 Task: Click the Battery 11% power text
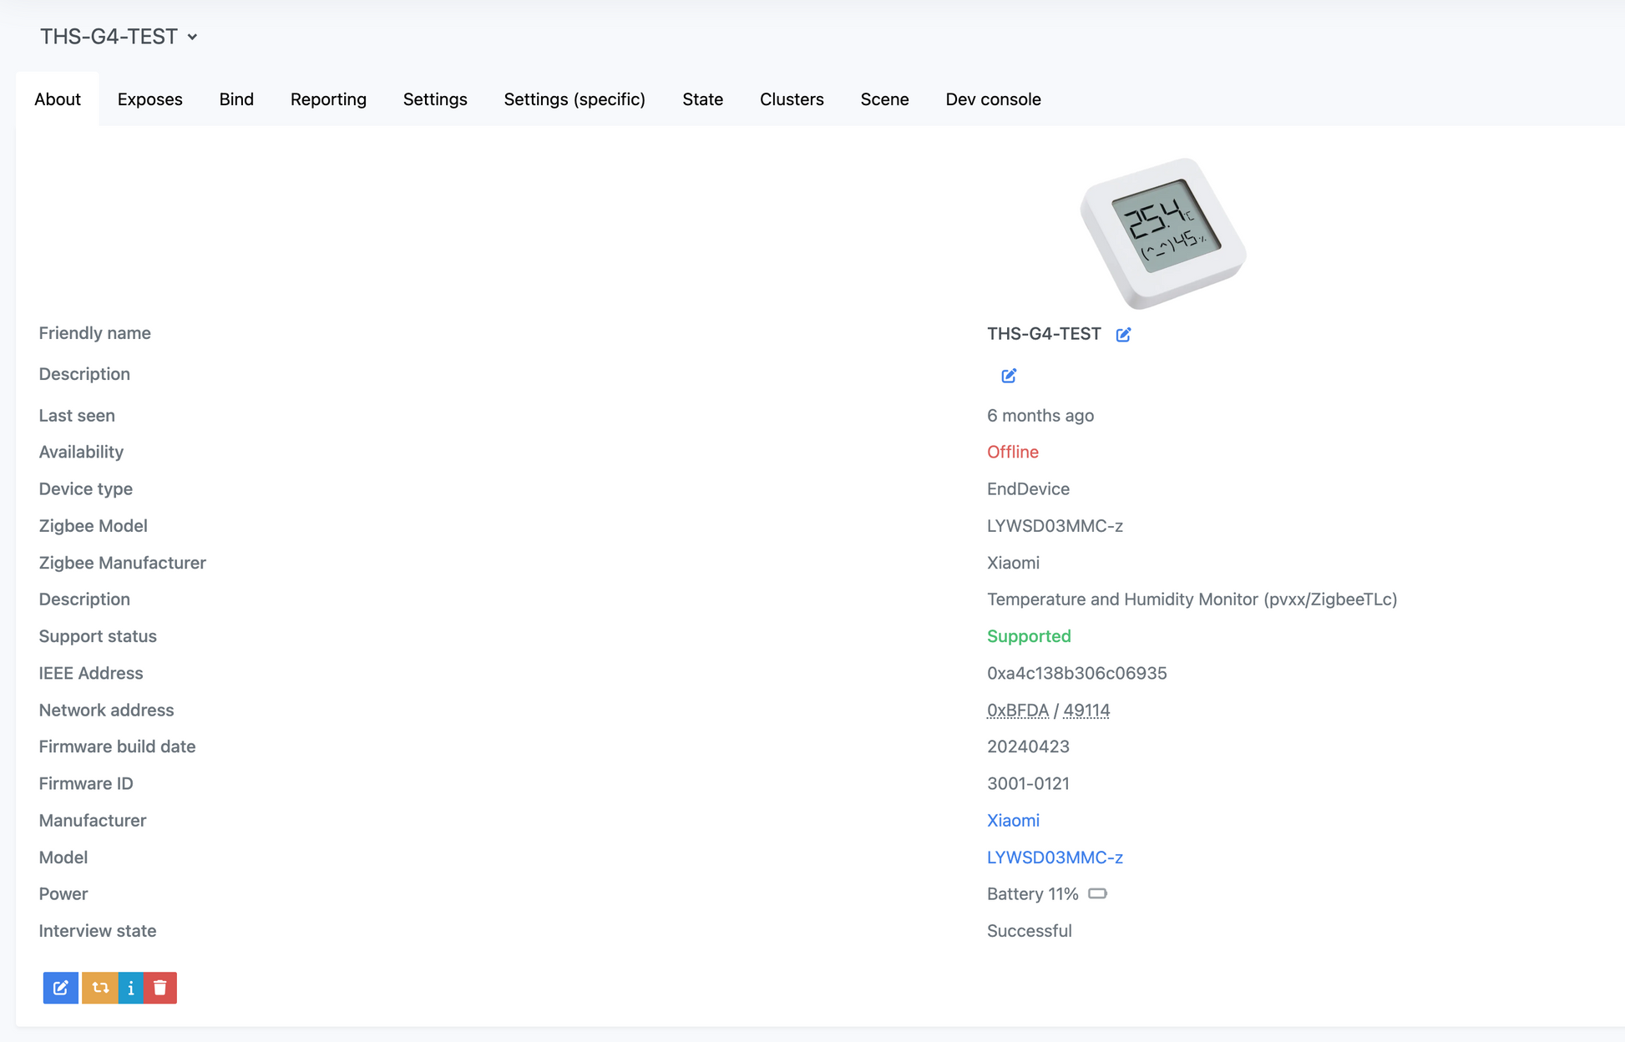1033,894
